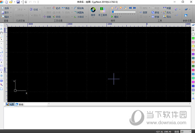
Task: Save the drawing with floppy icon
Action: [x=18, y=2]
